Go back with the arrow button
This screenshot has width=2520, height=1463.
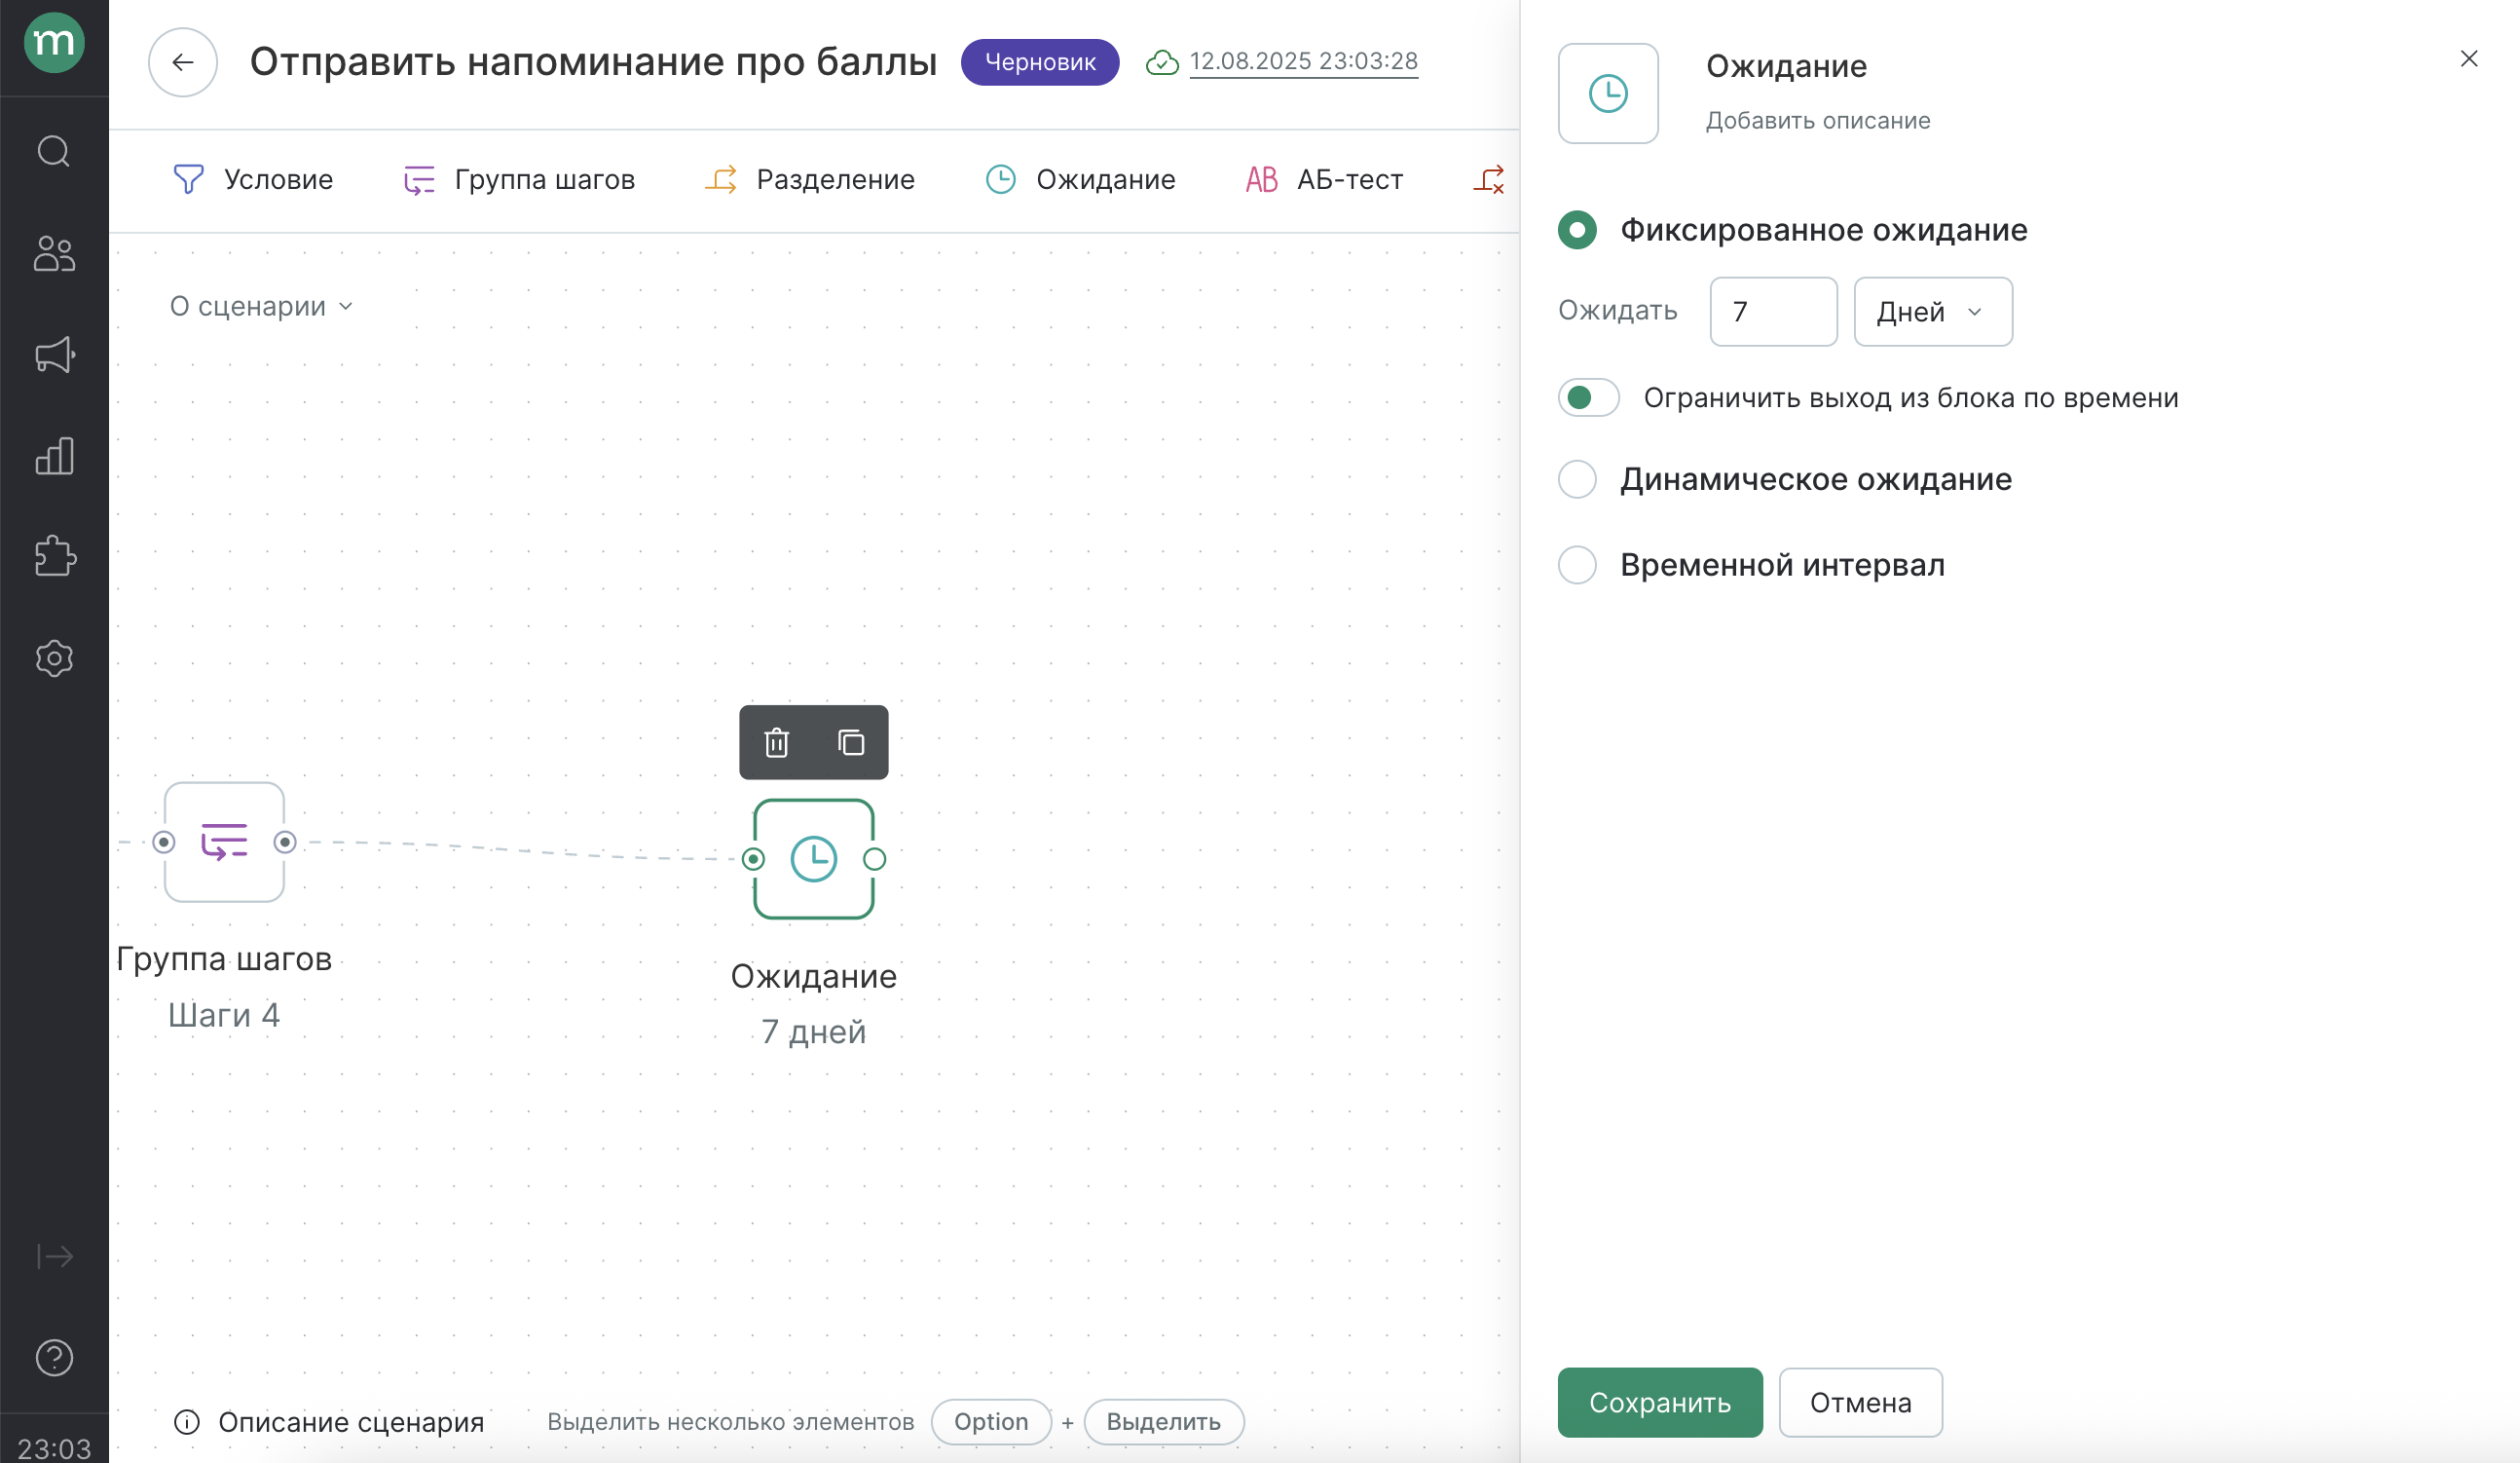point(183,62)
